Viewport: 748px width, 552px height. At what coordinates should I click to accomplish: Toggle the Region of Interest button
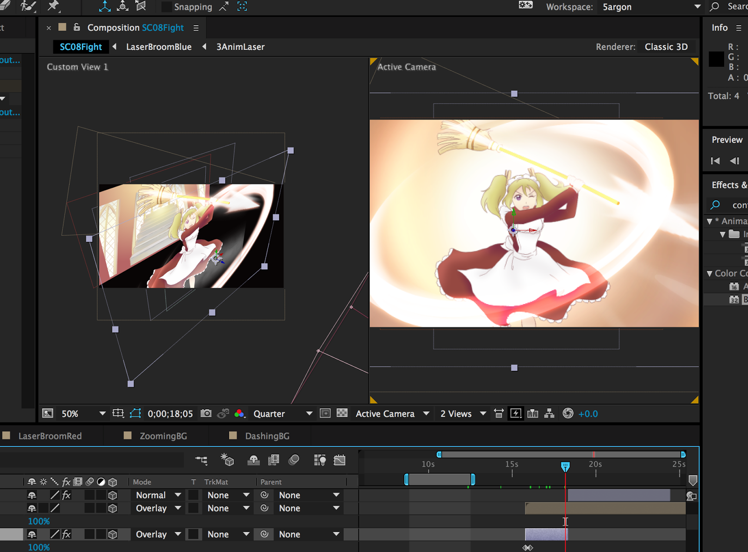(x=325, y=413)
